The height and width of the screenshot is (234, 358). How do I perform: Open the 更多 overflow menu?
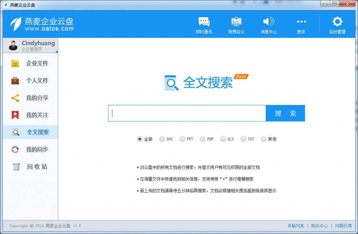301,22
